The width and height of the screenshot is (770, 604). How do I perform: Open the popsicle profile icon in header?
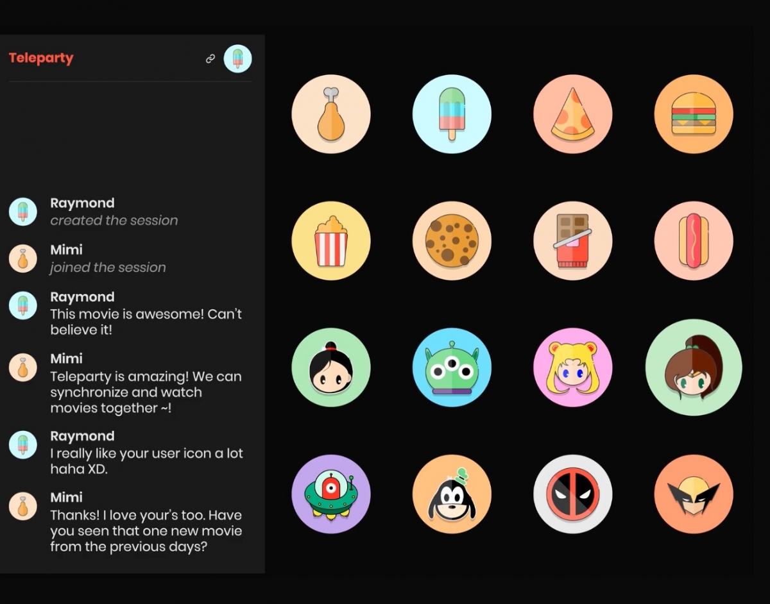point(237,58)
